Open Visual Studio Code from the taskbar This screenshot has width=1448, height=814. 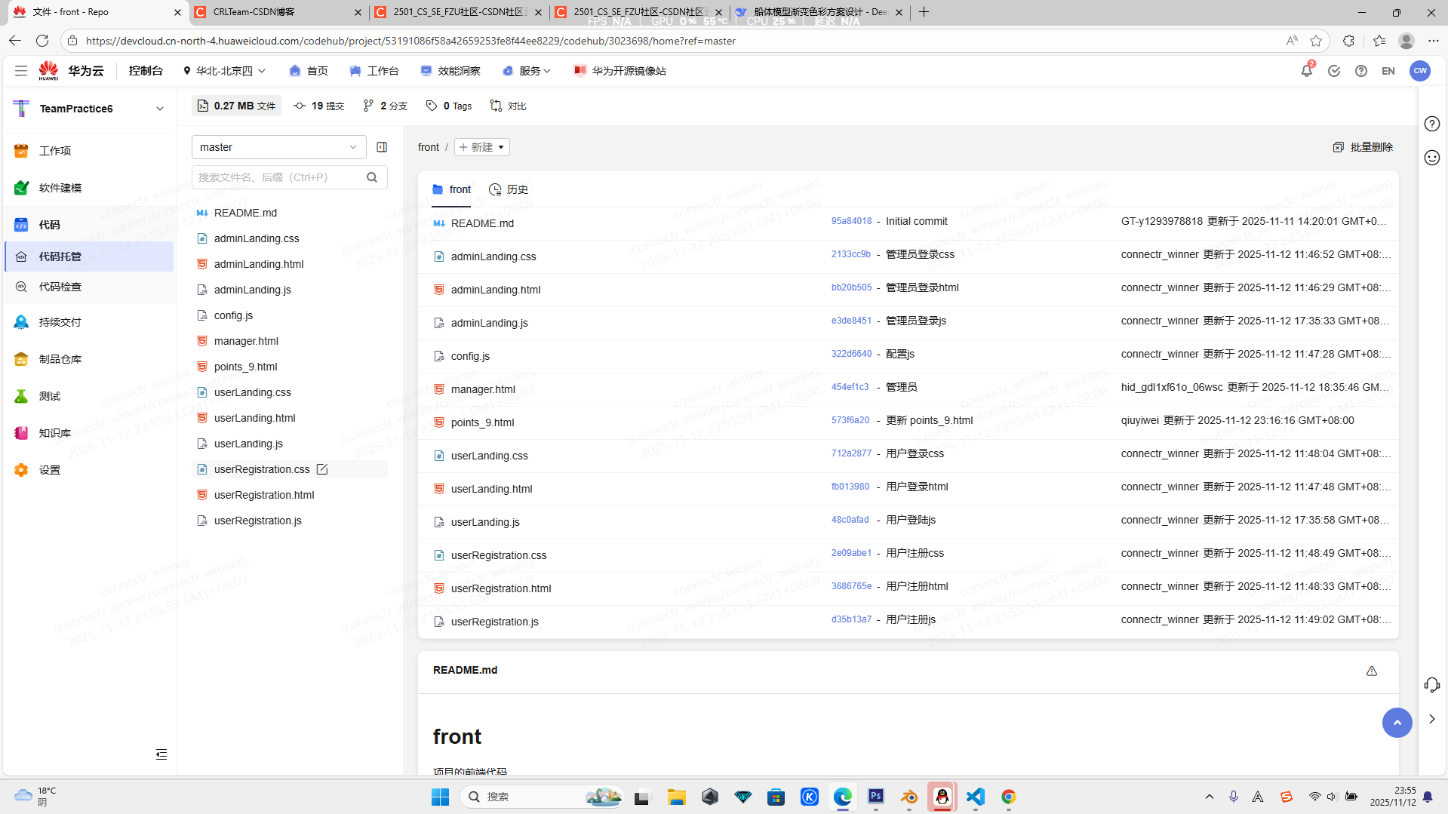[x=975, y=797]
